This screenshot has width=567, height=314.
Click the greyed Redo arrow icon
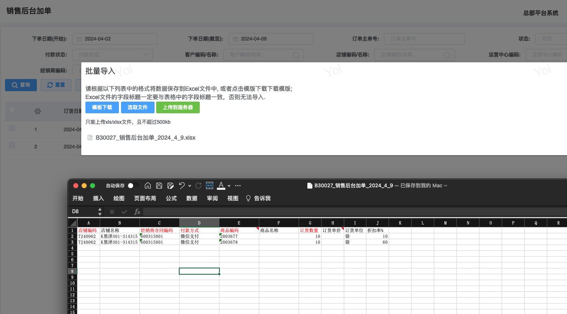(x=198, y=186)
